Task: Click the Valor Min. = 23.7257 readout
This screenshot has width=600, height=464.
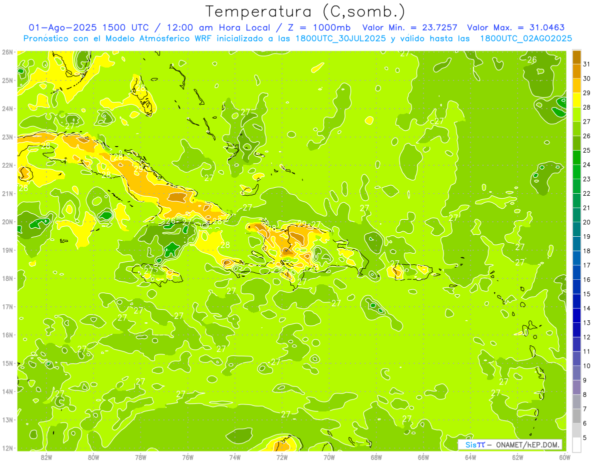Action: pyautogui.click(x=409, y=28)
